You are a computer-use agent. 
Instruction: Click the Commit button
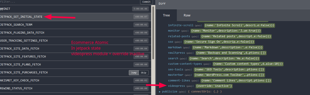tap(146, 2)
